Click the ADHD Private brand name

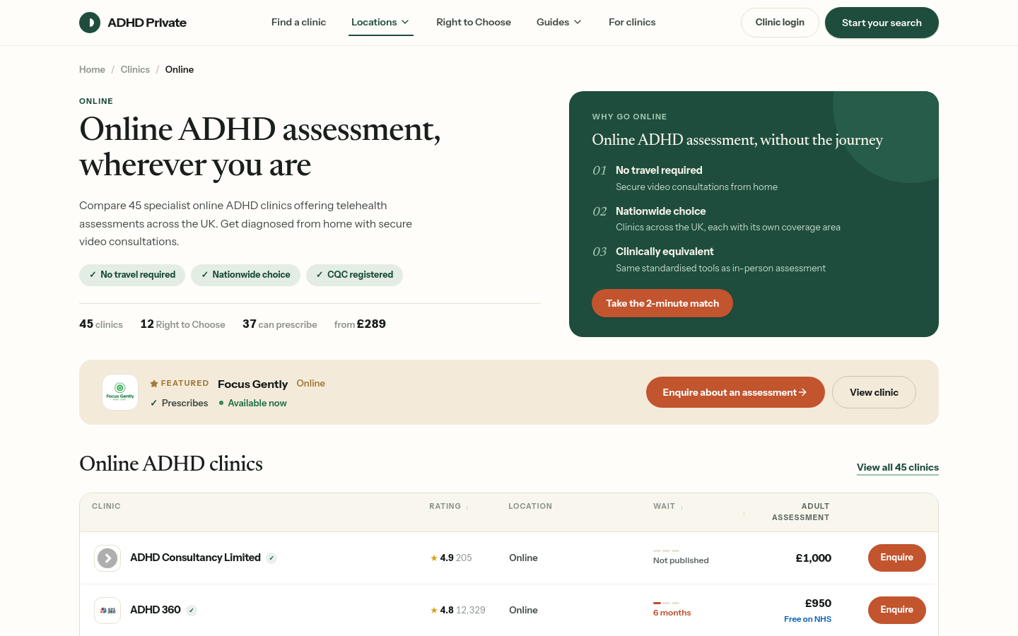(147, 23)
